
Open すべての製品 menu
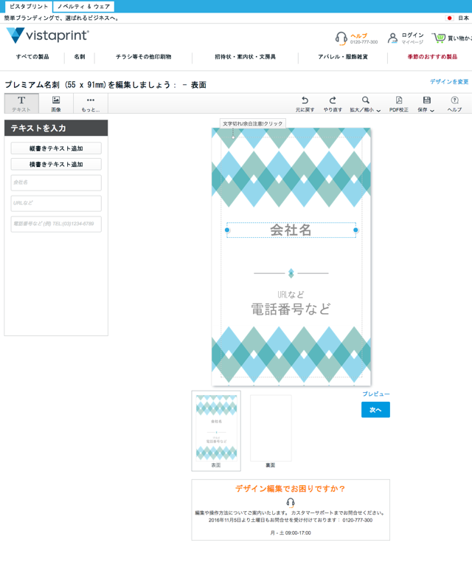click(x=32, y=57)
